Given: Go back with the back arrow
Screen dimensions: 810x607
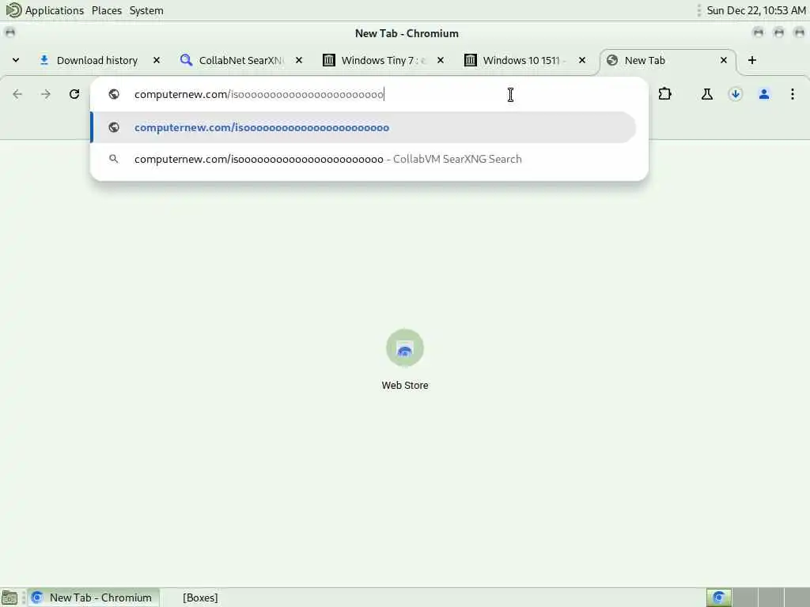Looking at the screenshot, I should pos(17,94).
